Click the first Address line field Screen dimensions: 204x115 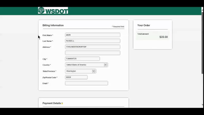[x=93, y=47]
